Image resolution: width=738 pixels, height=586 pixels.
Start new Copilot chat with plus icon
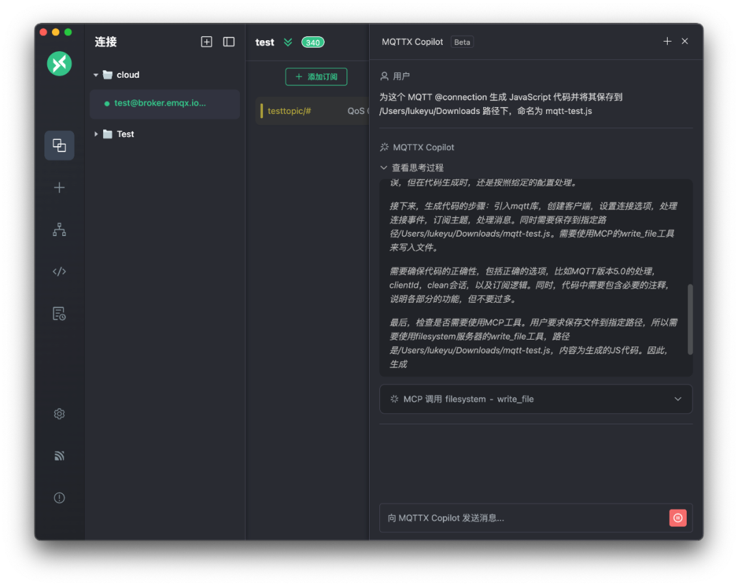pos(668,42)
